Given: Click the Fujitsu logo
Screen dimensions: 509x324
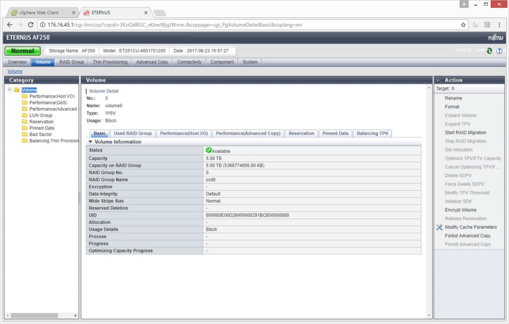Looking at the screenshot, I should coord(496,38).
